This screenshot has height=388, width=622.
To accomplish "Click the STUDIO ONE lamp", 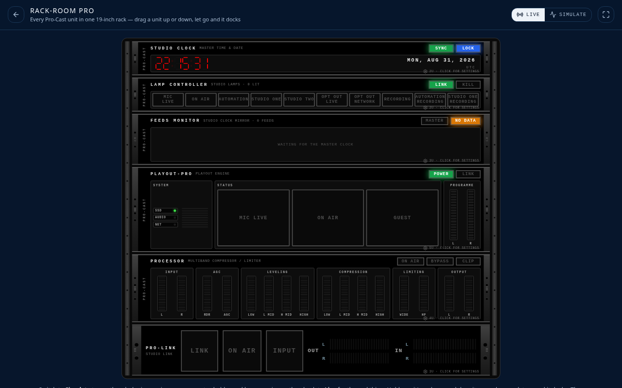I will tap(266, 99).
